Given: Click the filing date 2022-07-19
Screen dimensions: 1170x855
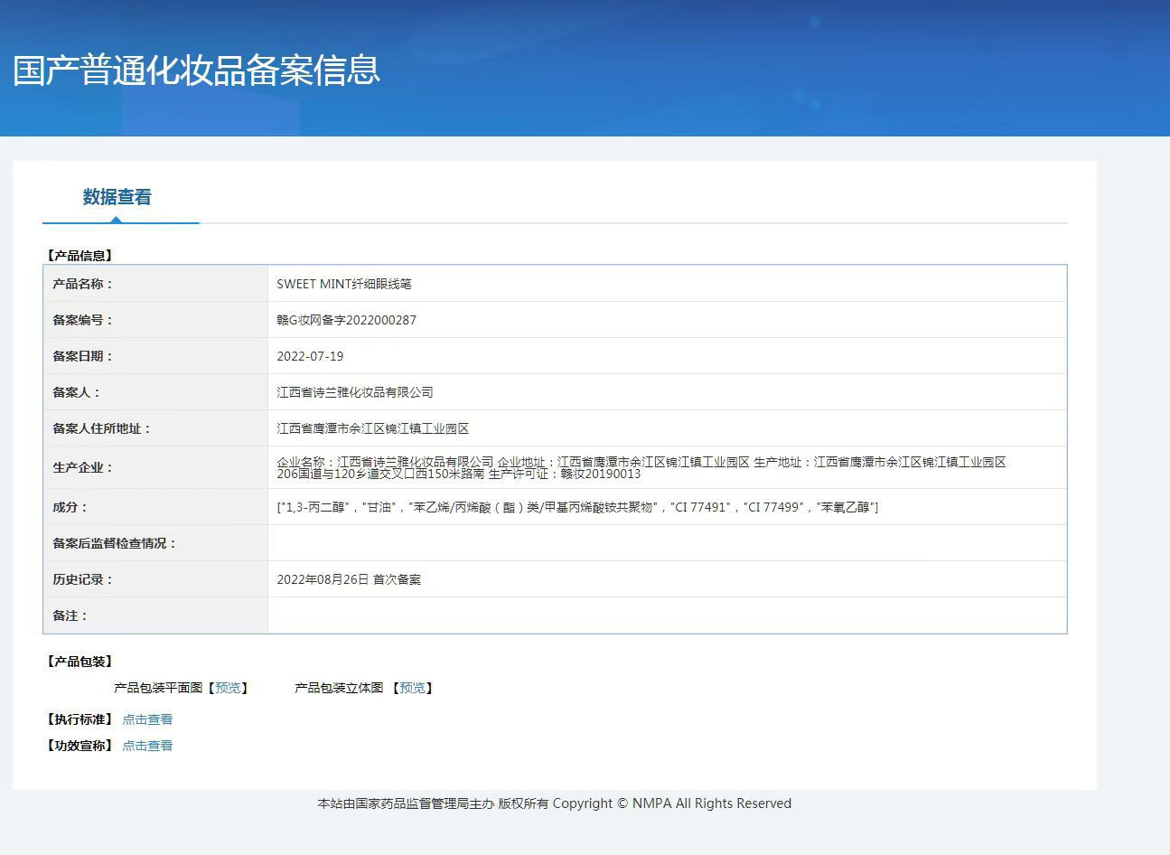Looking at the screenshot, I should pyautogui.click(x=310, y=356).
